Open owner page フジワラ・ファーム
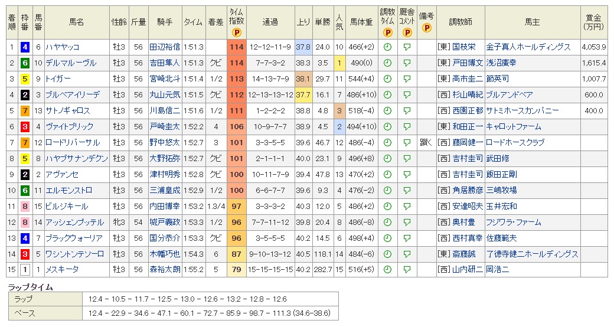The height and width of the screenshot is (327, 614). [514, 222]
